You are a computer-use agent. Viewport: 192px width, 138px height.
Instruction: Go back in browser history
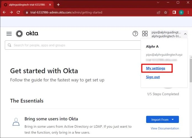[4, 12]
